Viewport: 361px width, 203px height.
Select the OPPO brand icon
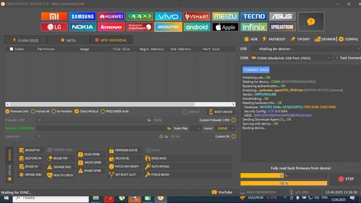point(140,16)
